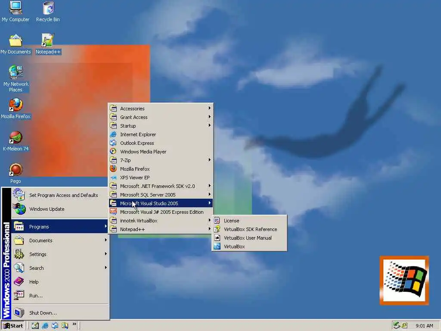Viewport: 441px width, 331px height.
Task: Select the Notepad++ desktop shortcut
Action: (x=48, y=44)
